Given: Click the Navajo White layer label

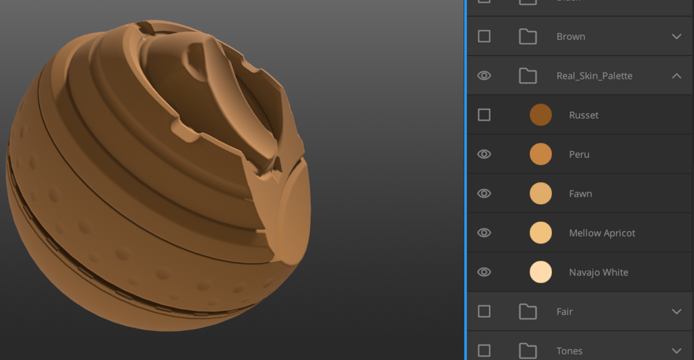Looking at the screenshot, I should [x=599, y=273].
